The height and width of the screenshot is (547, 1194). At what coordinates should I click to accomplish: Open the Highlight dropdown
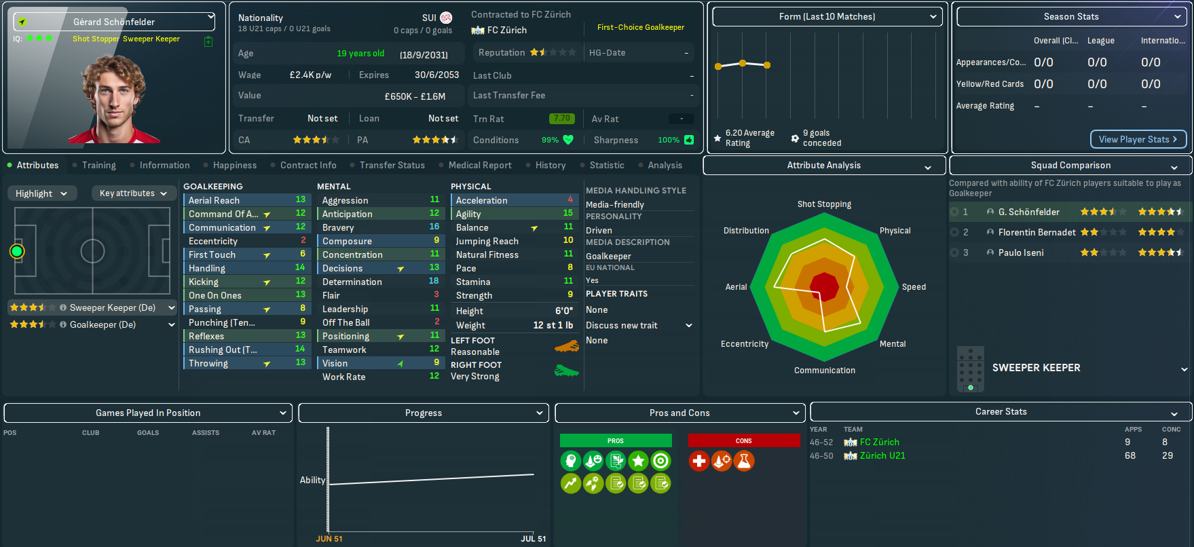41,193
